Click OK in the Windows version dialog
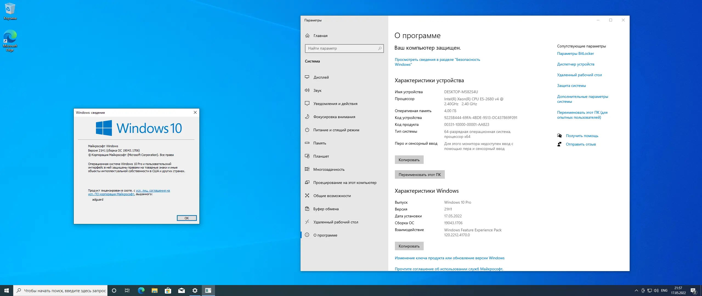702x296 pixels. point(187,218)
